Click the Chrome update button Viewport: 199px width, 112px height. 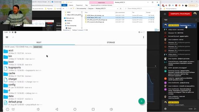click(x=193, y=6)
